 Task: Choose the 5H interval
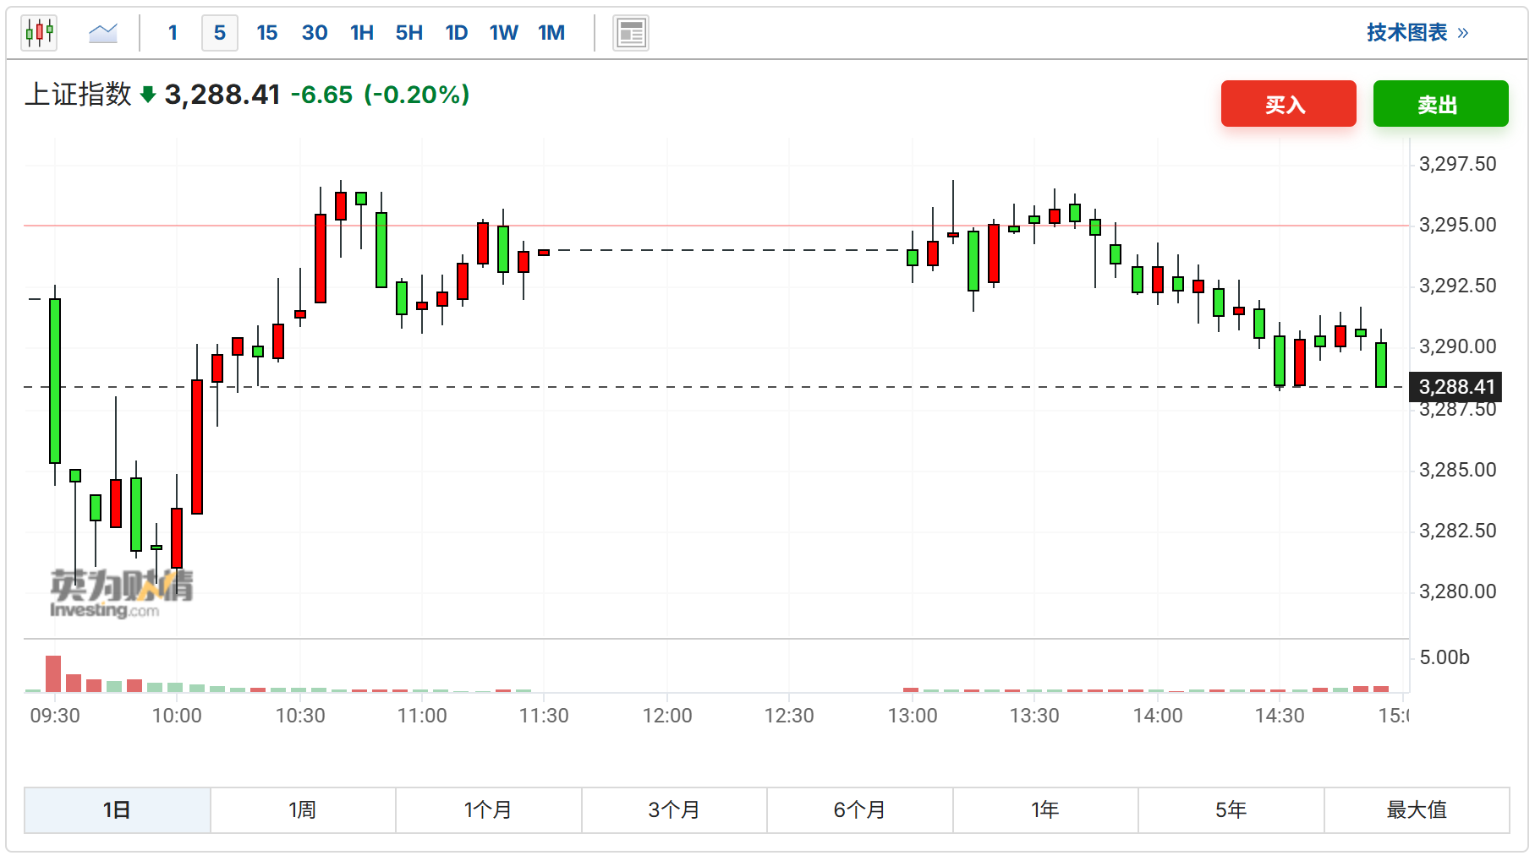pyautogui.click(x=409, y=33)
